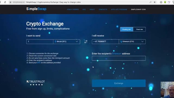Click the BTC link in step five
Screen dimensions: 174x98
pos(39,63)
